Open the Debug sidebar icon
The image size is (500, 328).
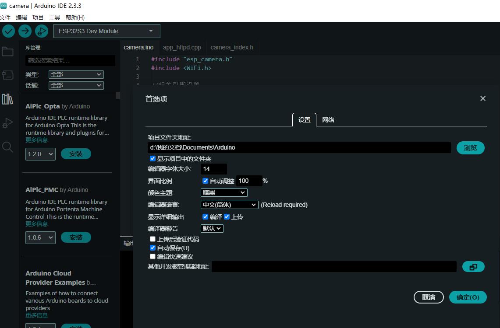[7, 123]
